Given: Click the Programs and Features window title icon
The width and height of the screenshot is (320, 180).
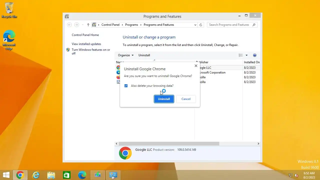Looking at the screenshot, I should 67,16.
